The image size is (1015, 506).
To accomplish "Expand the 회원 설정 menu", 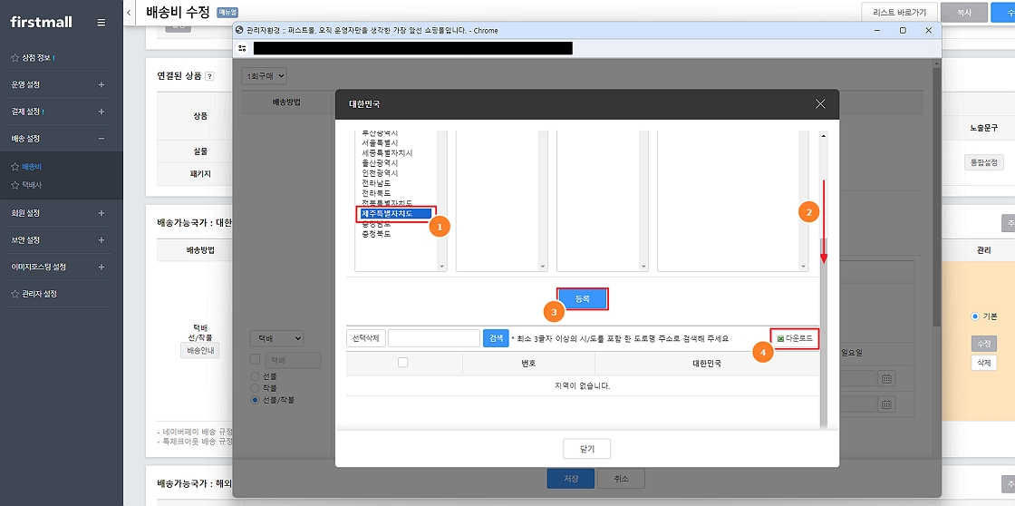I will [x=101, y=213].
